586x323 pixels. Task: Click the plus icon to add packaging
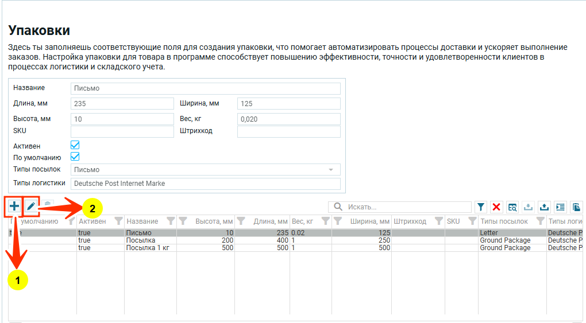tap(14, 206)
